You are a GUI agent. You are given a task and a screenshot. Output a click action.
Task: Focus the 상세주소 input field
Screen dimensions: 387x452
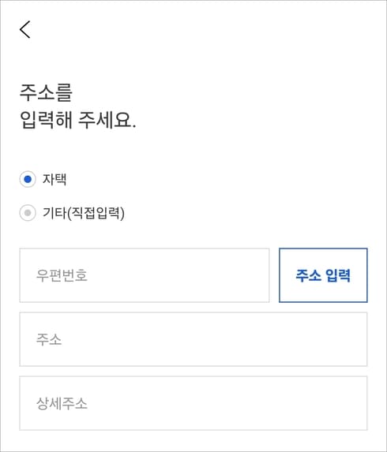tap(193, 403)
